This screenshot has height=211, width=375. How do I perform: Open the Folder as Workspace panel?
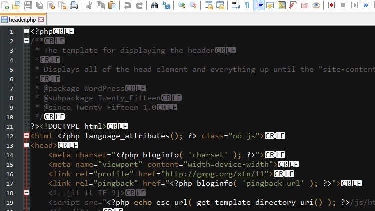tap(305, 5)
